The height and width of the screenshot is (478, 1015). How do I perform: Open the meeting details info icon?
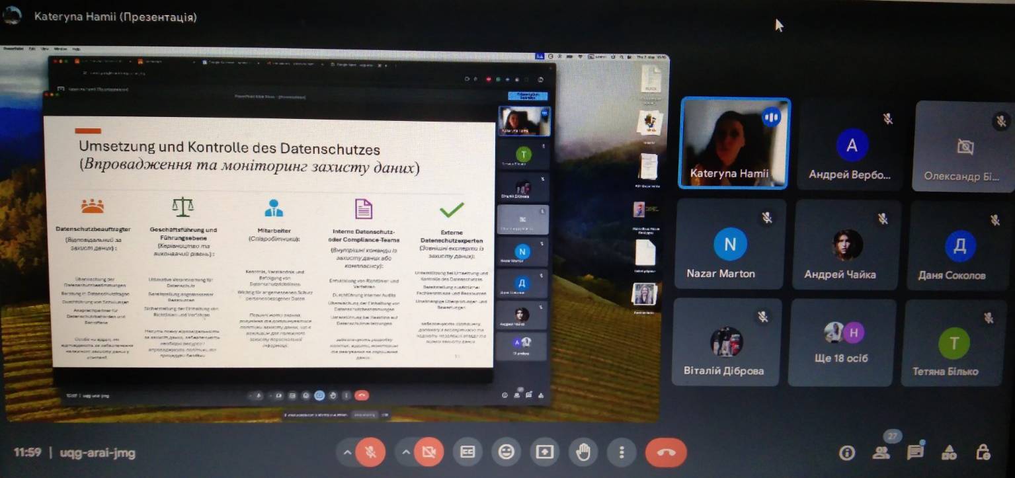coord(846,453)
